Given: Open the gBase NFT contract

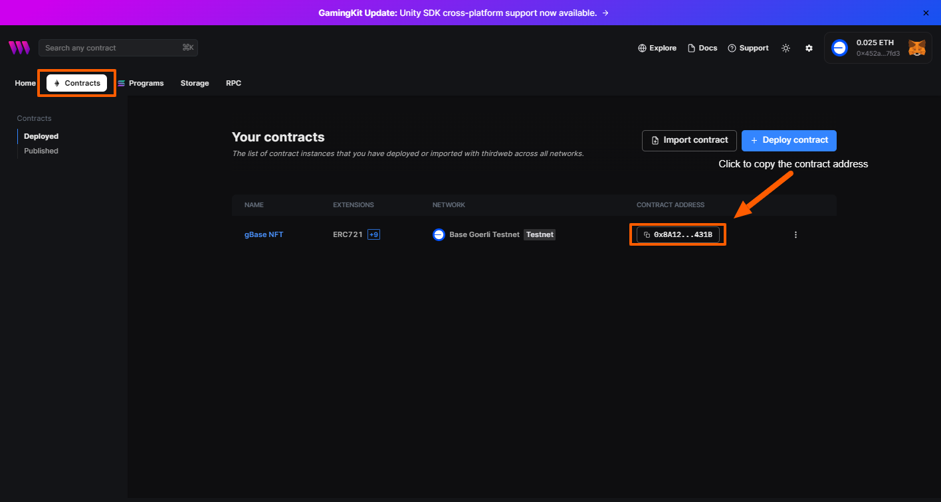Looking at the screenshot, I should (x=264, y=234).
